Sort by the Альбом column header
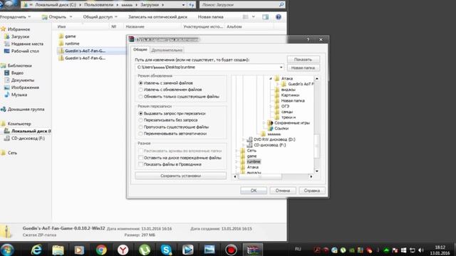 click(x=234, y=26)
